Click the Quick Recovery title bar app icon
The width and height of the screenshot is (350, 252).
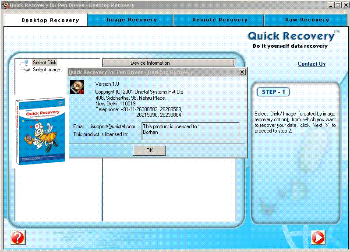(6, 5)
